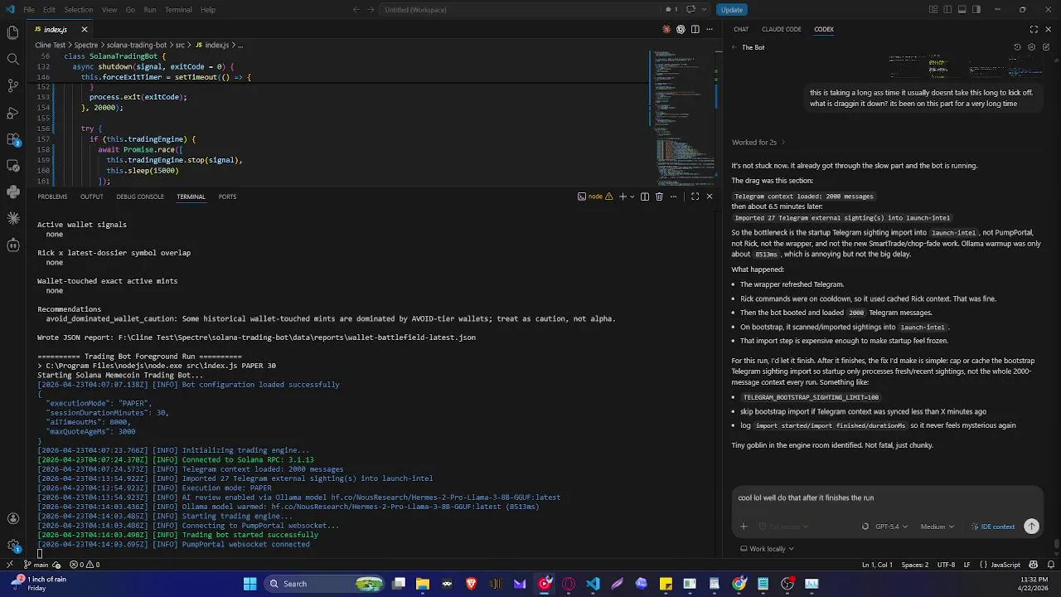Image resolution: width=1061 pixels, height=597 pixels.
Task: Open the Medium reasoning effort dropdown
Action: (937, 527)
